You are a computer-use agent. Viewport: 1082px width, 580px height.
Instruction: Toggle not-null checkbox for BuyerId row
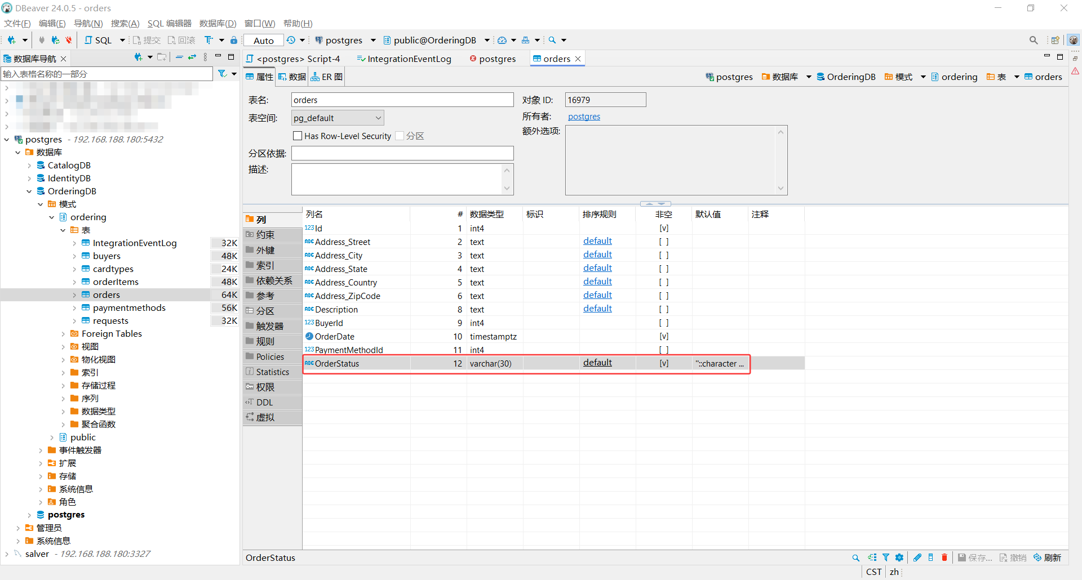click(x=664, y=323)
